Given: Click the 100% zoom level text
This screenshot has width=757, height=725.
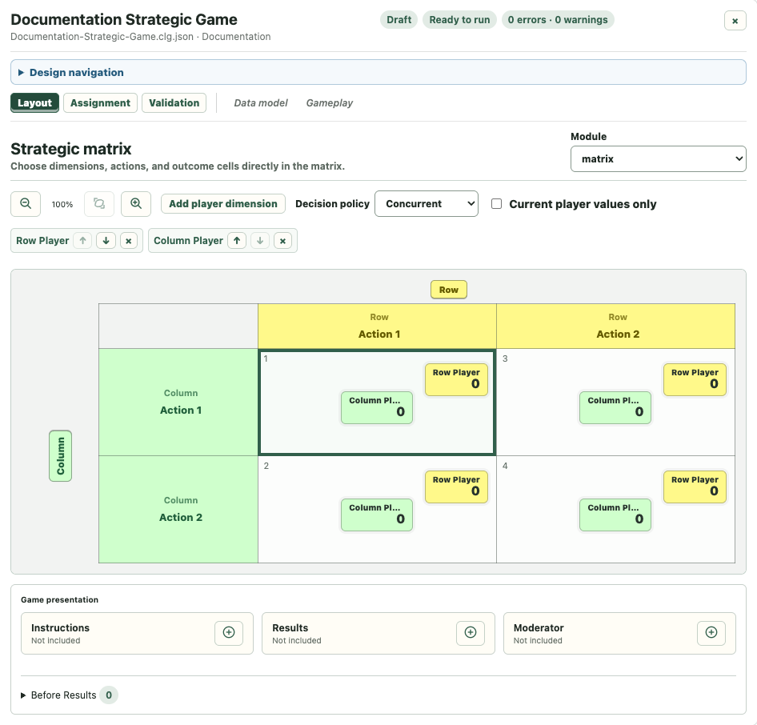Looking at the screenshot, I should (62, 204).
